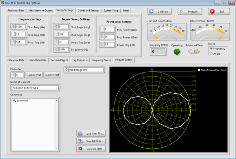Click the LabVIEW window title icon
Viewport: 236px width, 159px height.
pos(3,3)
